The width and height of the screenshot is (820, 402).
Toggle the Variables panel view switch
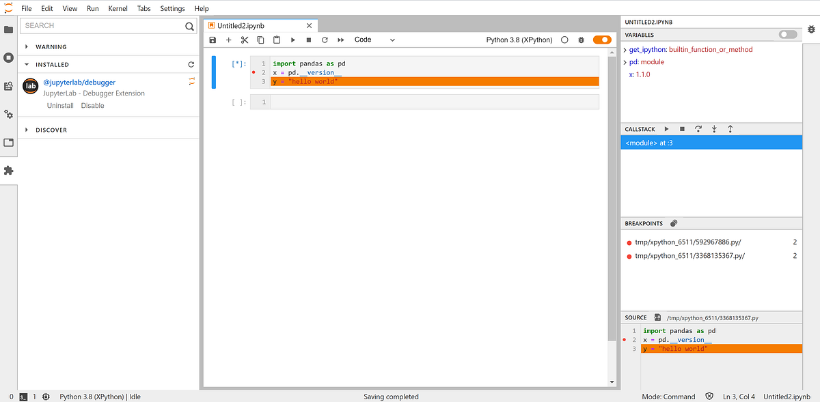pos(787,34)
